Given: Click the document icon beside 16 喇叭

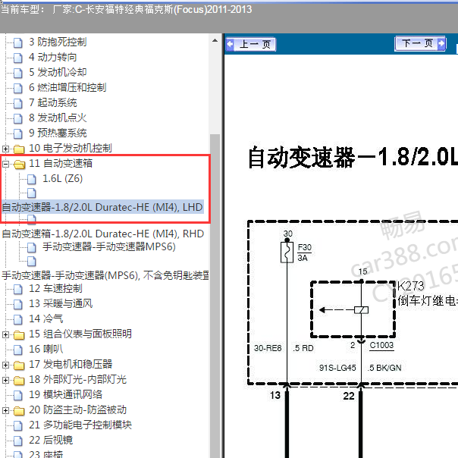Looking at the screenshot, I should click(x=18, y=350).
